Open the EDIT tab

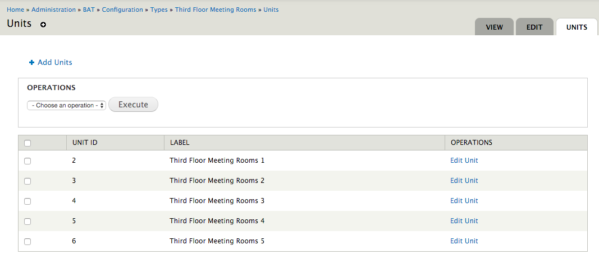[534, 27]
